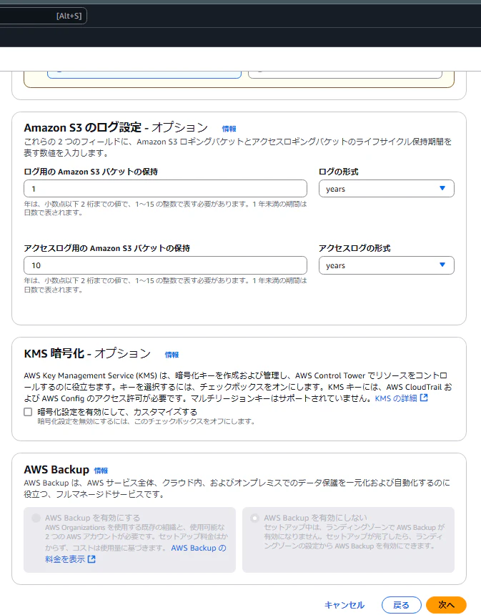
Task: Click the external link icon after 料金を表示
Action: (91, 559)
